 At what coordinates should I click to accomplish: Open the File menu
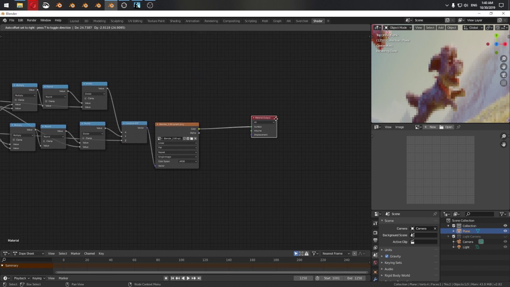pyautogui.click(x=12, y=20)
